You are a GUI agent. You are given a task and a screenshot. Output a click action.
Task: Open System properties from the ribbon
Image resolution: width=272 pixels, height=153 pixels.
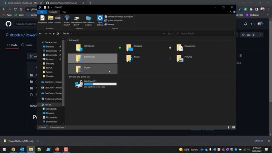click(113, 20)
